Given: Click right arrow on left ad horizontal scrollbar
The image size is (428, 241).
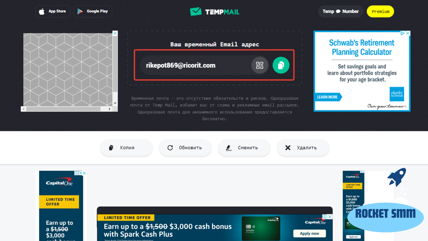Looking at the screenshot, I should tap(110, 109).
